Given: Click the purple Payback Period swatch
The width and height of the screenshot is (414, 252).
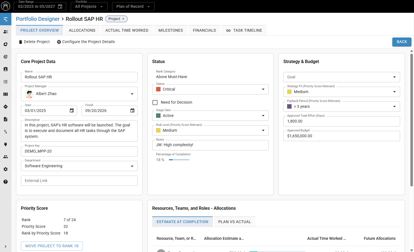Looking at the screenshot, I should click(x=289, y=106).
